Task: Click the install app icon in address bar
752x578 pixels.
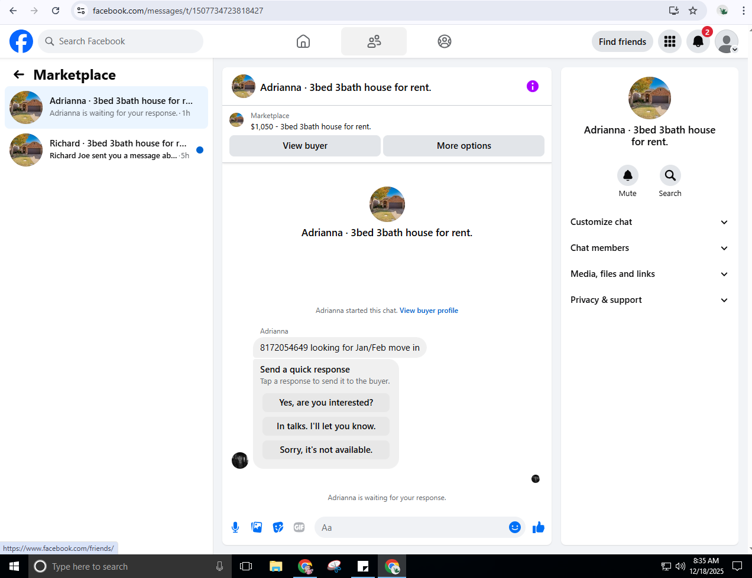Action: point(673,11)
